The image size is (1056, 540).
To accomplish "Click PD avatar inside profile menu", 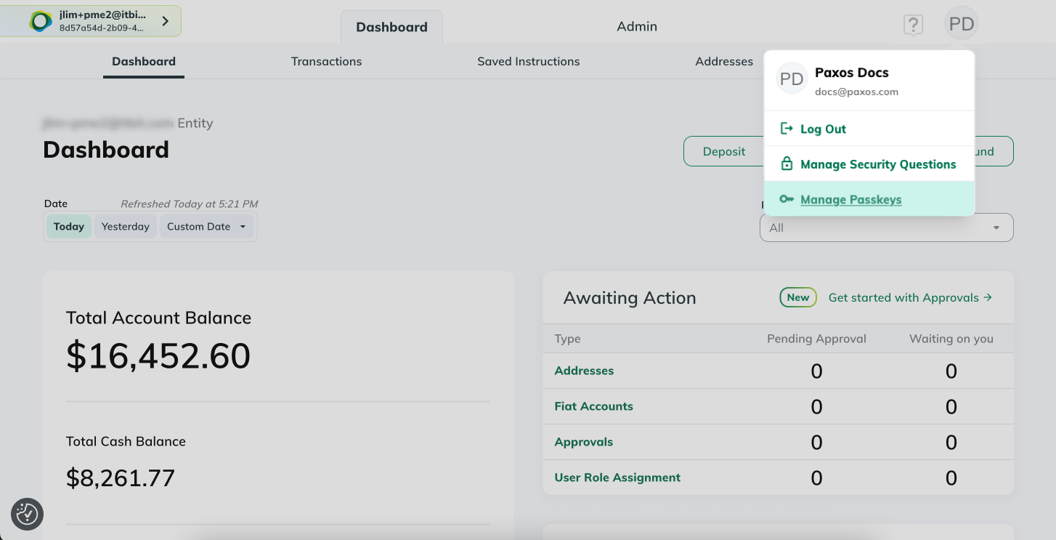I will coord(792,79).
